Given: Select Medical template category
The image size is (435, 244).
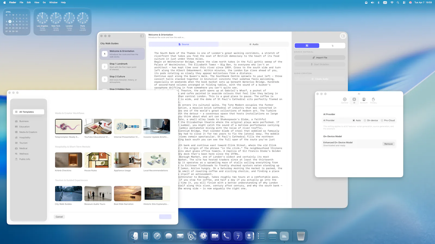Looking at the screenshot, I should coord(29,148).
